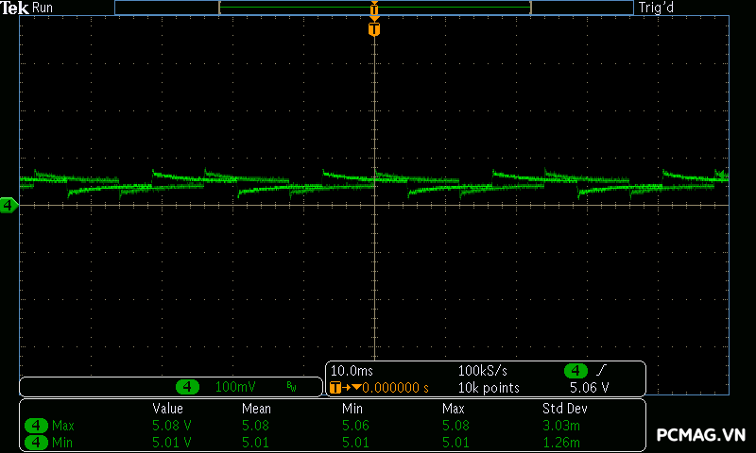Select the 100mV vertical scale readout
The width and height of the screenshot is (756, 453).
coord(233,387)
